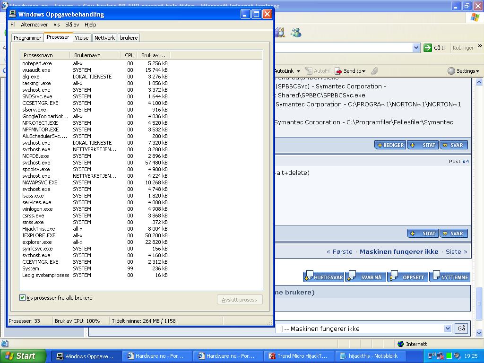Select the wuauclt.exe process row

click(95, 70)
